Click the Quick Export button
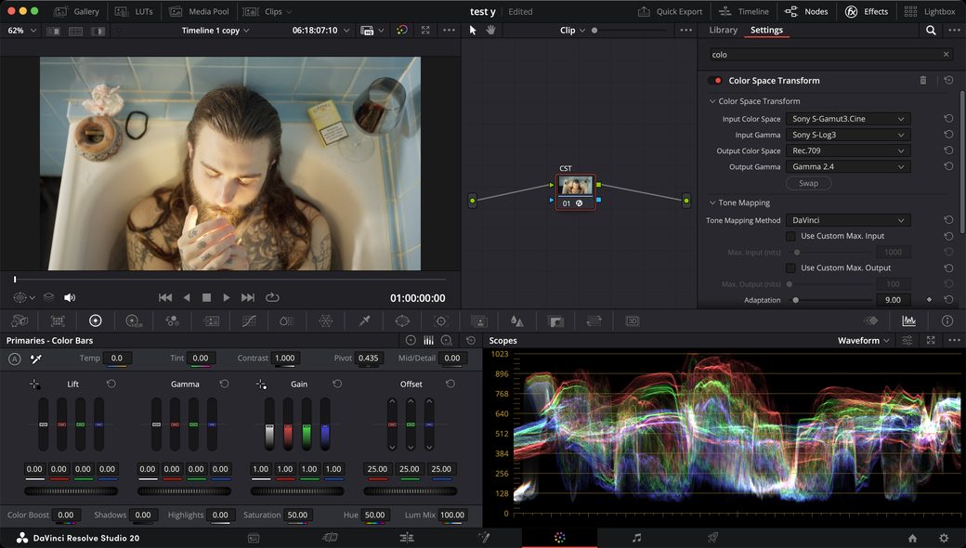This screenshot has width=966, height=548. coord(670,12)
